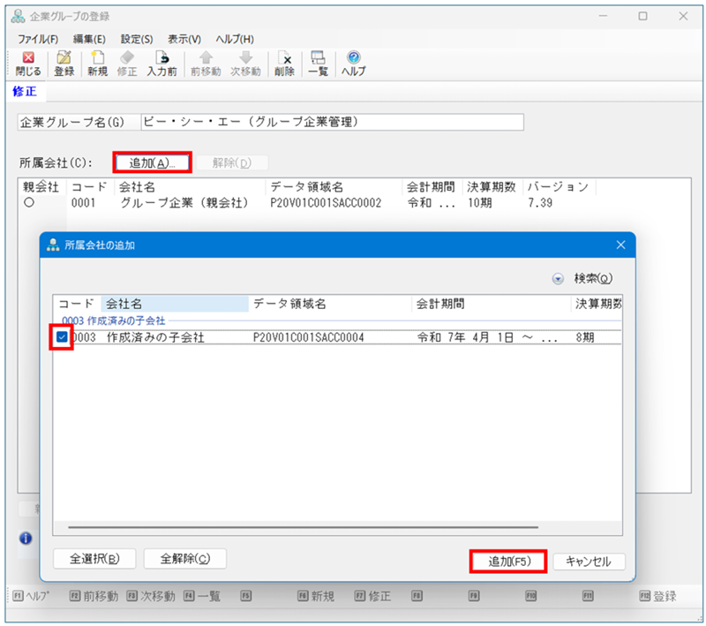Open the ヘルプ(H) menu
This screenshot has height=626, width=706.
click(235, 39)
